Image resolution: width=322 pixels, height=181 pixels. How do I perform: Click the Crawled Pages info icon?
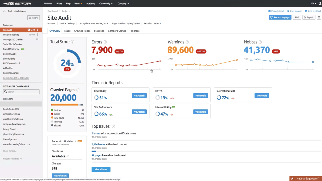(x=78, y=90)
